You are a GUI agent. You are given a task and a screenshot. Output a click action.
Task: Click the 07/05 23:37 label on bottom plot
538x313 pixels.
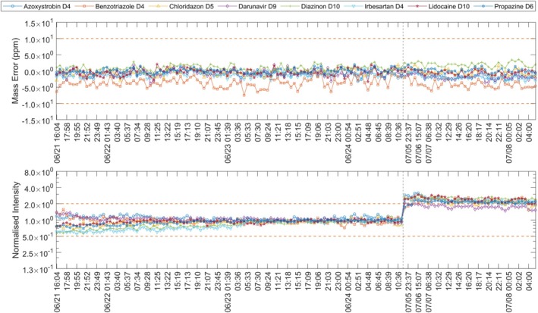[408, 293]
